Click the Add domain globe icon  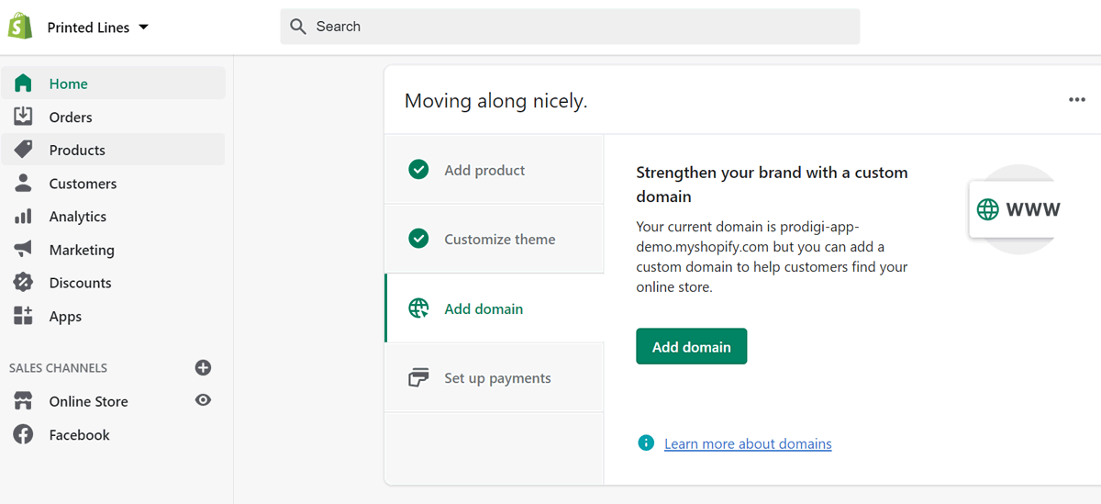[418, 308]
